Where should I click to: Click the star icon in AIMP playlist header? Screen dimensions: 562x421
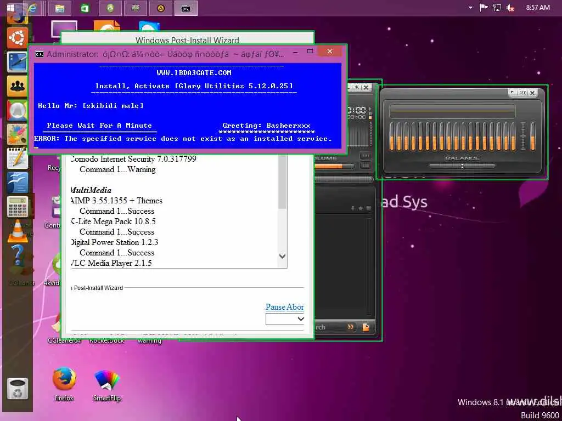pyautogui.click(x=361, y=208)
